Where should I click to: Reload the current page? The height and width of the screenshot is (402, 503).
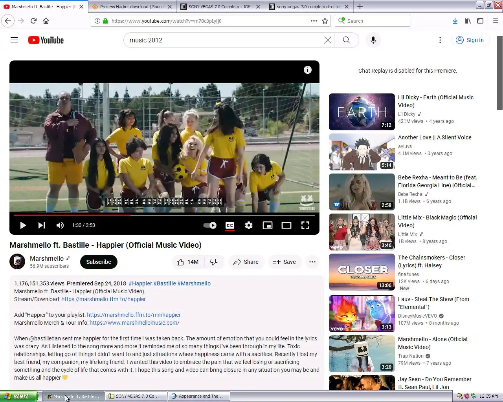pos(33,21)
